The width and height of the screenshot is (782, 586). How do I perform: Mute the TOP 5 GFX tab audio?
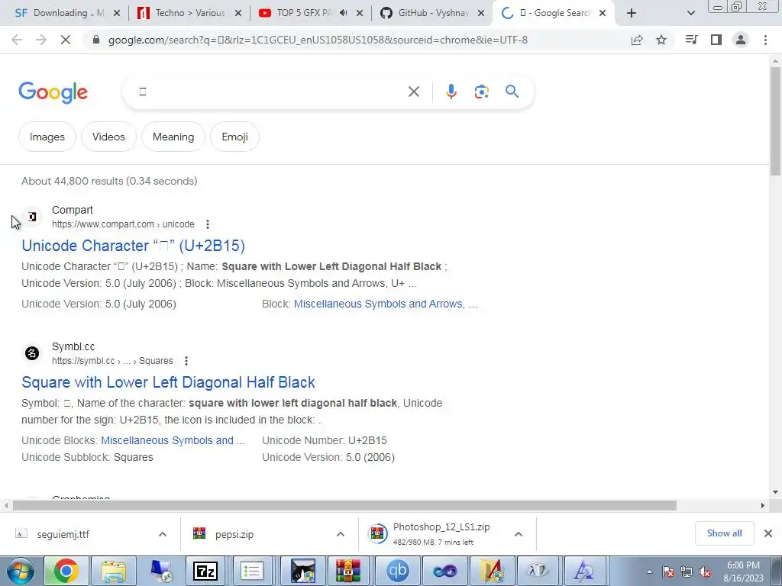click(343, 13)
